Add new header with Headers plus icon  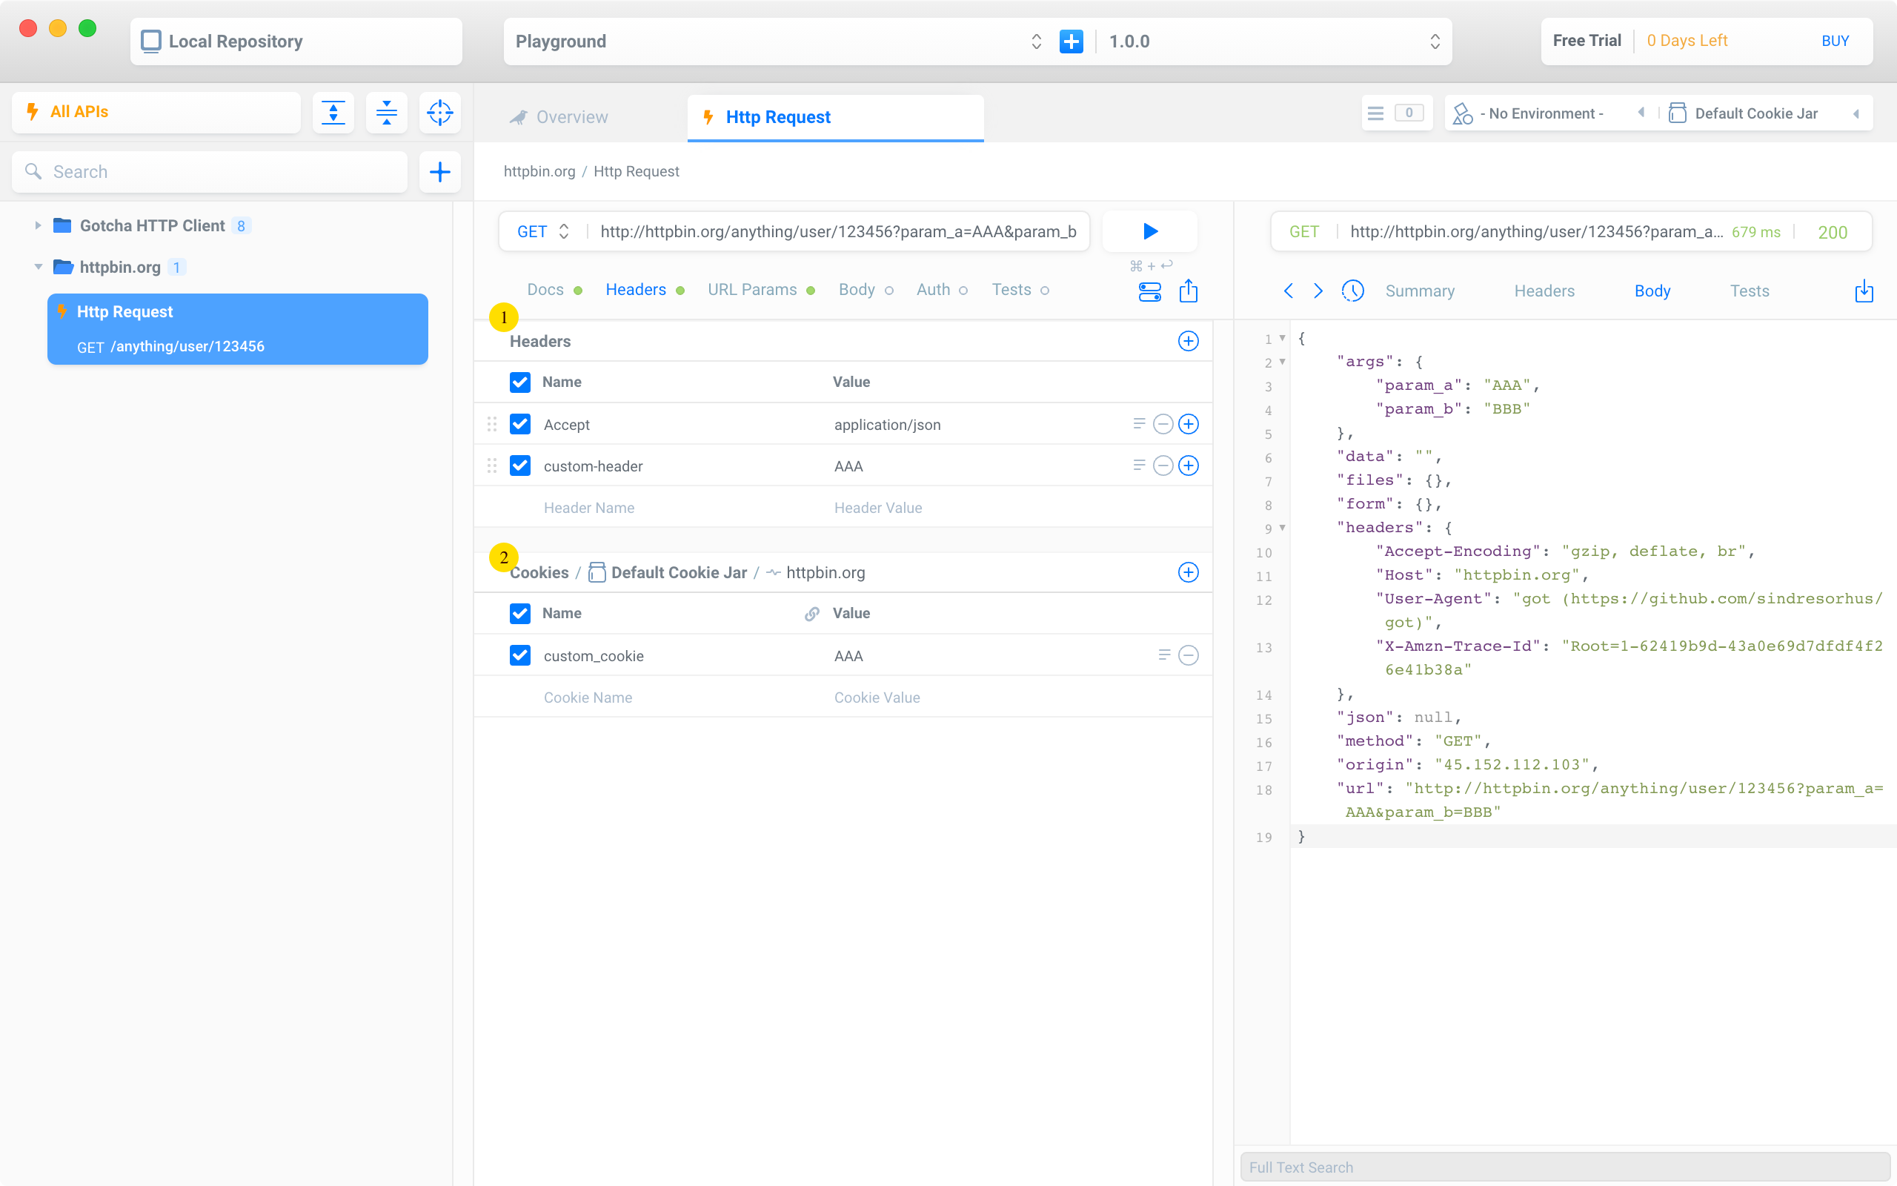coord(1189,341)
